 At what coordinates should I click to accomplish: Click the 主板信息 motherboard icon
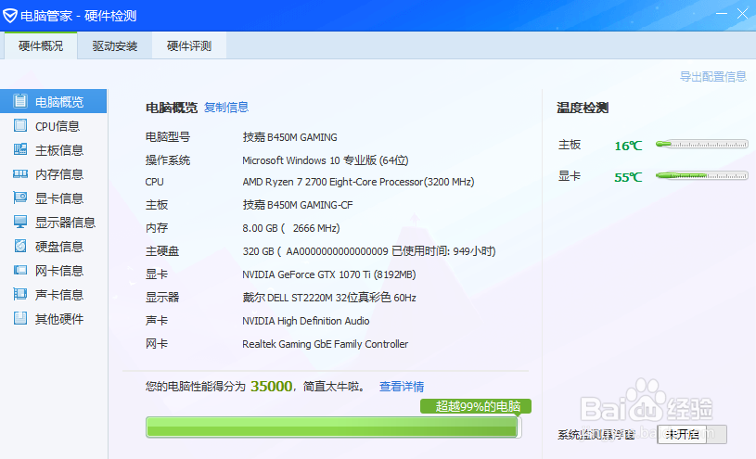20,149
